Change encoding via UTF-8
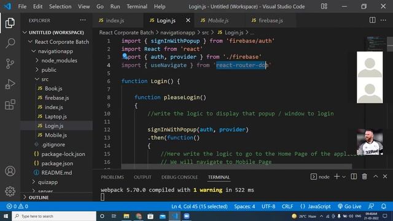Image resolution: width=393 pixels, height=221 pixels. coord(268,206)
